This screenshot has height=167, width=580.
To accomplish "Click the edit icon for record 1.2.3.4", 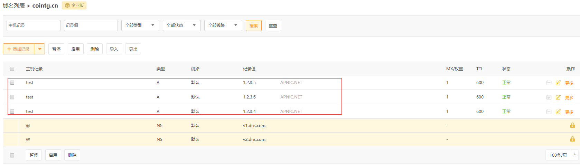I will coord(558,112).
